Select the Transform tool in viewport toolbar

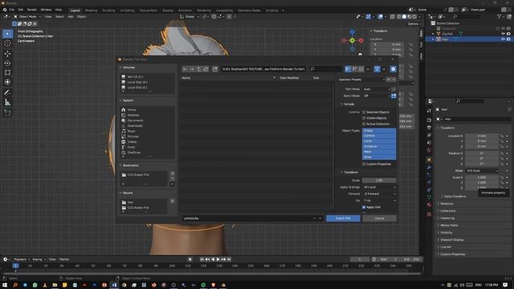pyautogui.click(x=7, y=82)
